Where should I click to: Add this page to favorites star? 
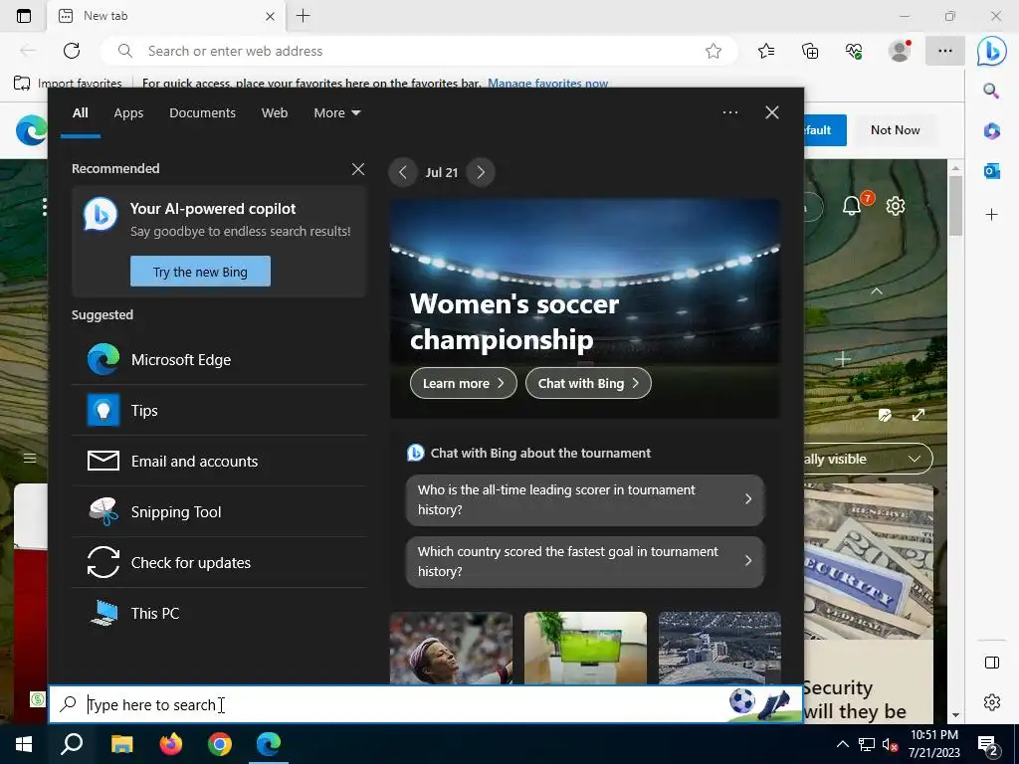(x=713, y=52)
